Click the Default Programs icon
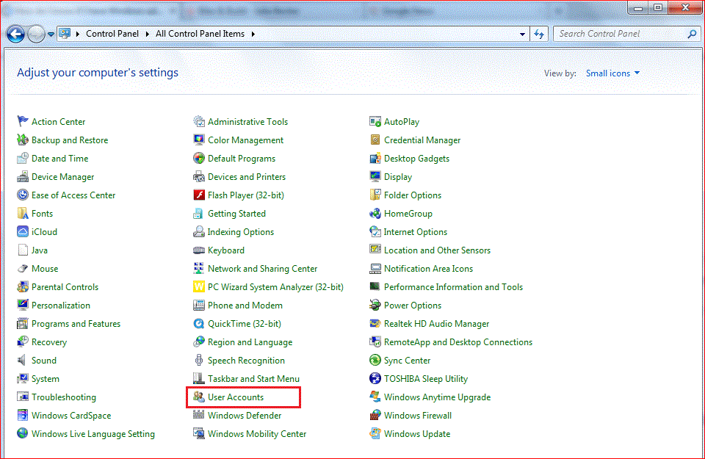The image size is (705, 459). tap(199, 158)
